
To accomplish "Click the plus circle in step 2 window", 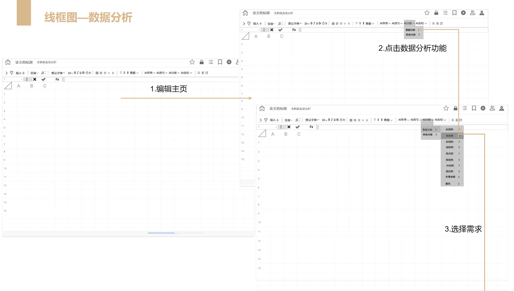I will [x=463, y=13].
